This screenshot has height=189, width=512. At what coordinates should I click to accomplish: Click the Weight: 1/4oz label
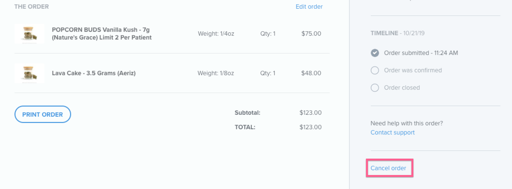216,34
